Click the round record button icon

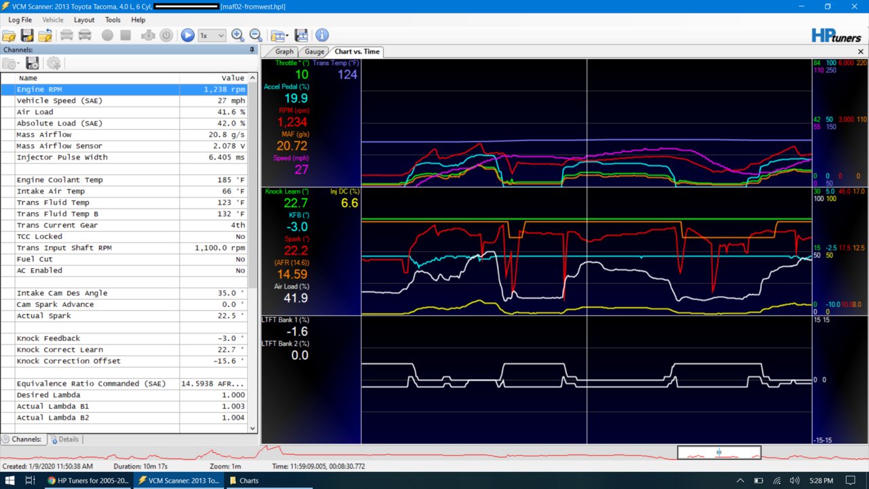click(107, 35)
